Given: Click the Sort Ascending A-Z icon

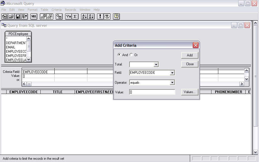Looking at the screenshot, I should [x=85, y=17].
